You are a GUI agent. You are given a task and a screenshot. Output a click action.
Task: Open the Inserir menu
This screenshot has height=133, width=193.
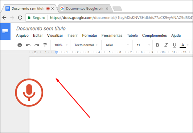73,36
